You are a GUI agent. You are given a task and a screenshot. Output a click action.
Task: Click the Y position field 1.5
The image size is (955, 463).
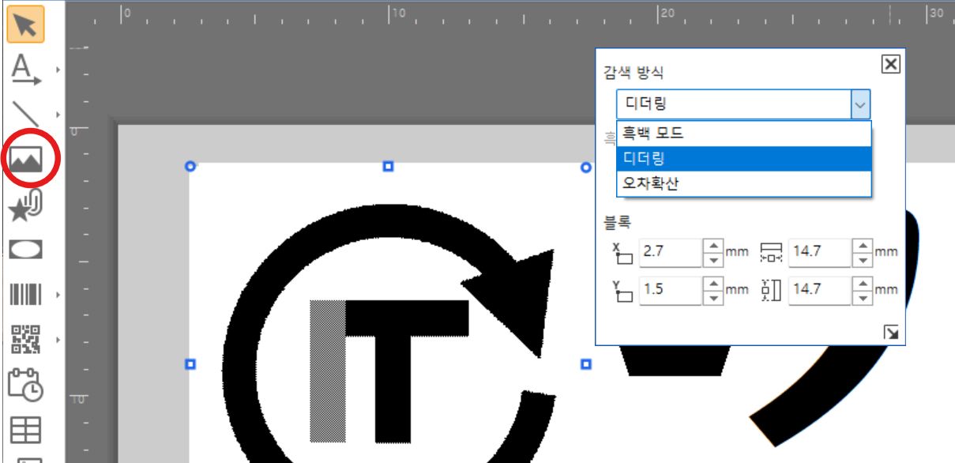[x=670, y=289]
